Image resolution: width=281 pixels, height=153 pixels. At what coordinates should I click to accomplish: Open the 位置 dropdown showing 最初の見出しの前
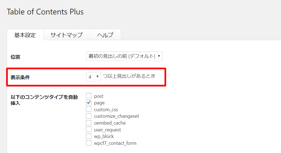124,56
